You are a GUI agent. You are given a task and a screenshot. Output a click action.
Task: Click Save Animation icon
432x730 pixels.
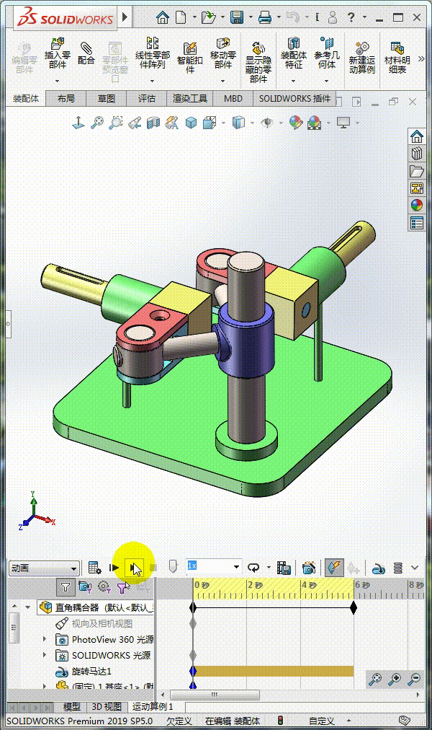284,568
